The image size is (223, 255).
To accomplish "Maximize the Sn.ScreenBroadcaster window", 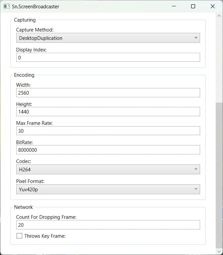I will 193,6.
